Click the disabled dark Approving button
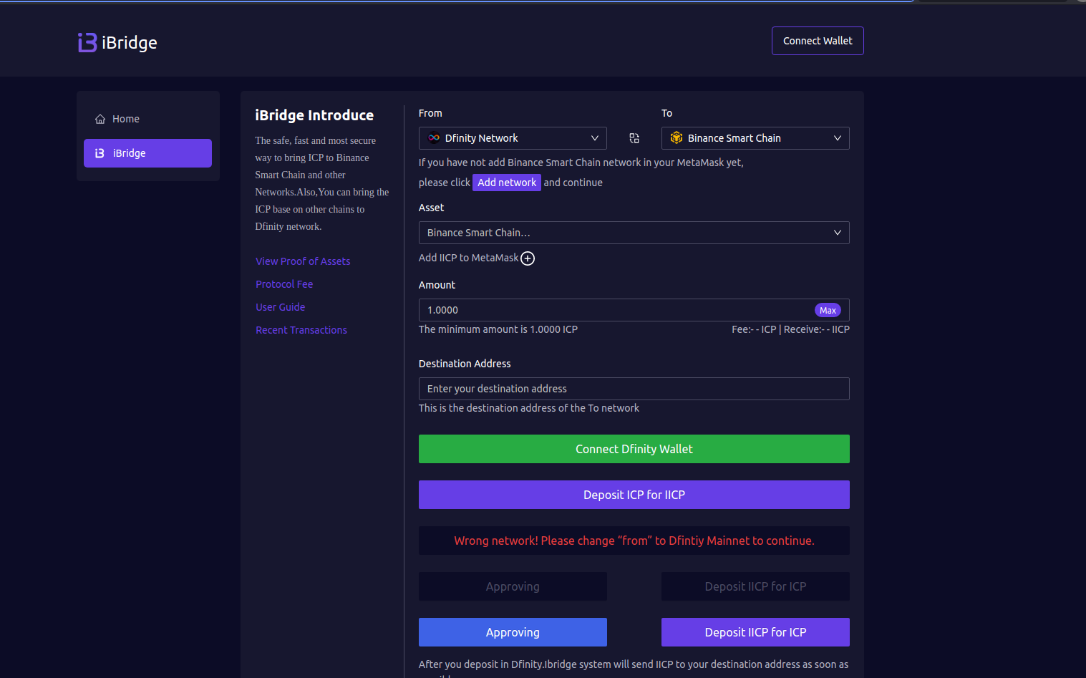The image size is (1086, 678). pos(513,586)
